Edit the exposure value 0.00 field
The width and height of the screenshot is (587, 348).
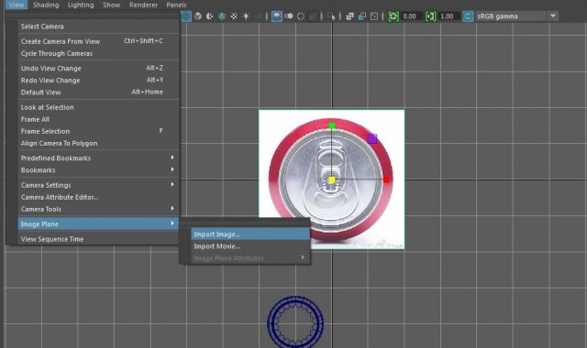[x=412, y=16]
